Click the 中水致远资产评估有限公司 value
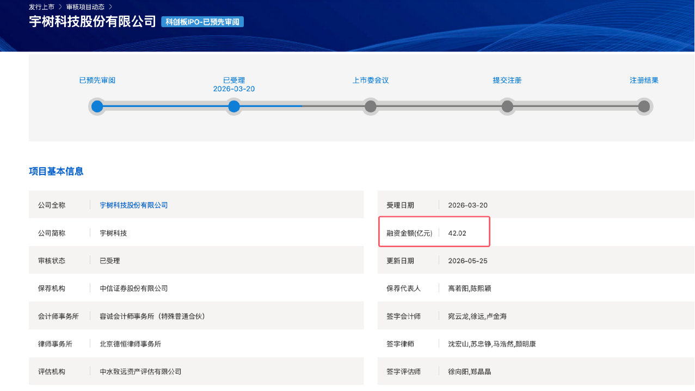Viewport: 695px width, 391px height. coord(140,371)
